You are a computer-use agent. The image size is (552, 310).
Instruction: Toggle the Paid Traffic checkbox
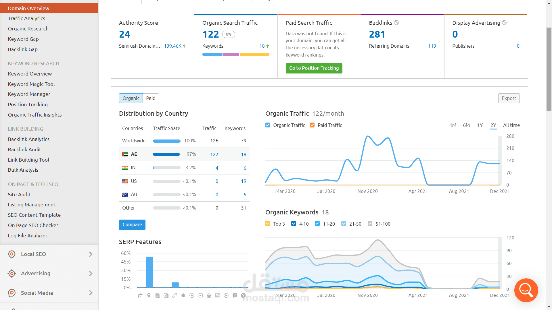312,125
